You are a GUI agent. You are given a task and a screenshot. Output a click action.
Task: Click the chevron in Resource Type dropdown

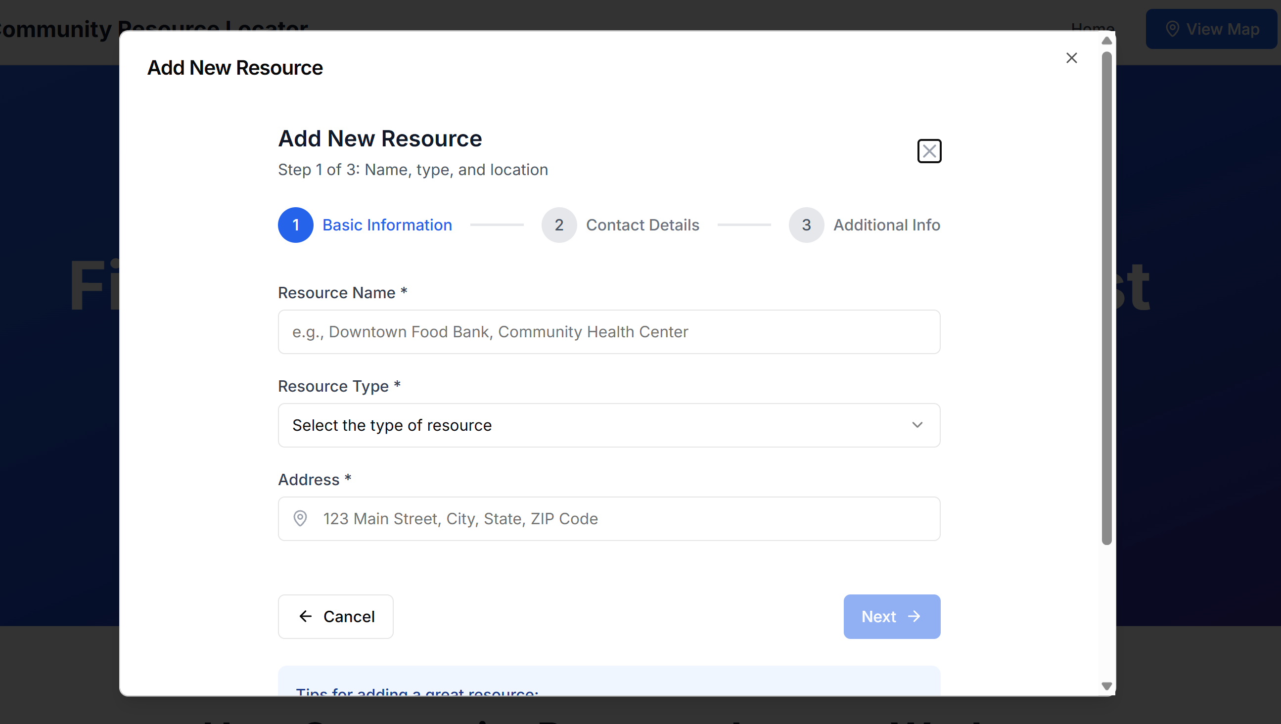[917, 425]
